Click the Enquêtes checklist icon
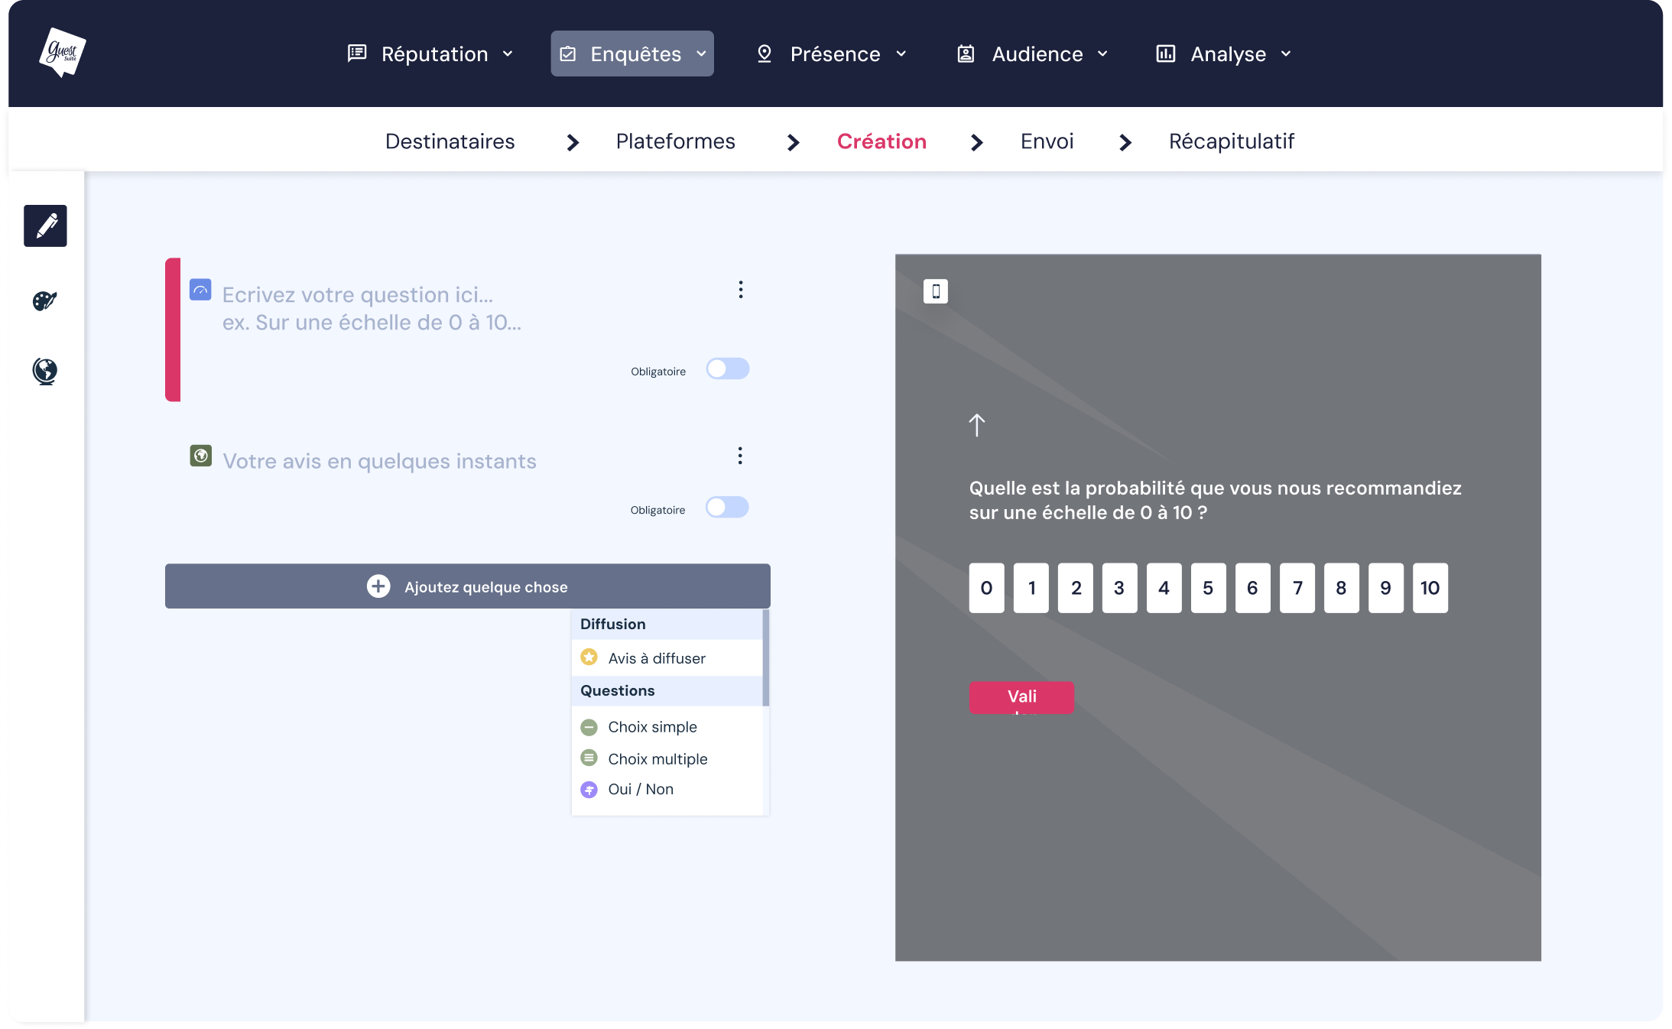This screenshot has height=1029, width=1672. [568, 54]
